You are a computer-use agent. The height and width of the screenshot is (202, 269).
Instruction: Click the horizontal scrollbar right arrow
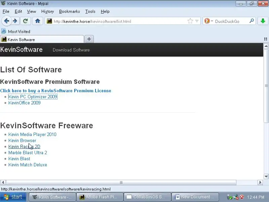[260, 182]
